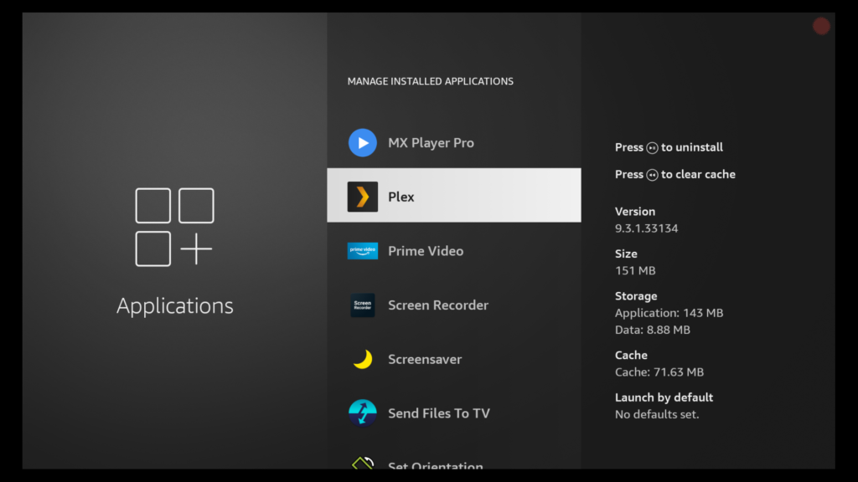The image size is (858, 482).
Task: Click the 'Press to clear cache' text
Action: 675,175
